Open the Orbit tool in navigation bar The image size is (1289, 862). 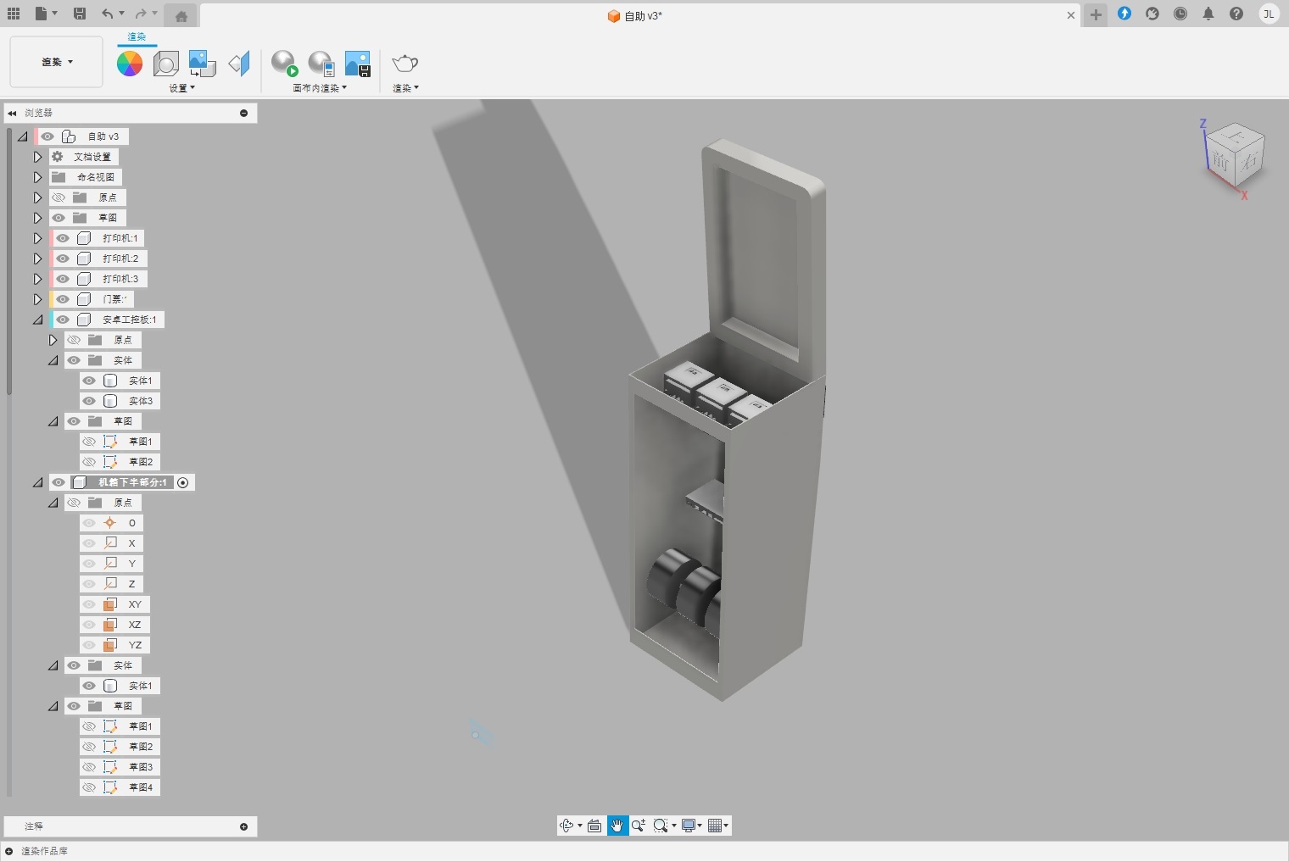(566, 826)
